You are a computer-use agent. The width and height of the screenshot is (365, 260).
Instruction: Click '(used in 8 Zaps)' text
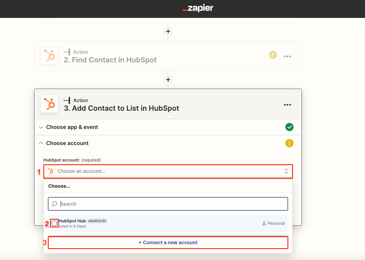tap(72, 226)
